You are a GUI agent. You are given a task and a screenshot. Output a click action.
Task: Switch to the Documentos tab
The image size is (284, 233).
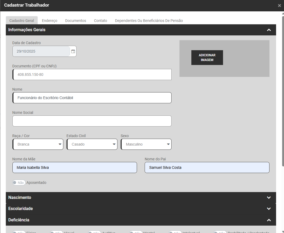tap(75, 21)
